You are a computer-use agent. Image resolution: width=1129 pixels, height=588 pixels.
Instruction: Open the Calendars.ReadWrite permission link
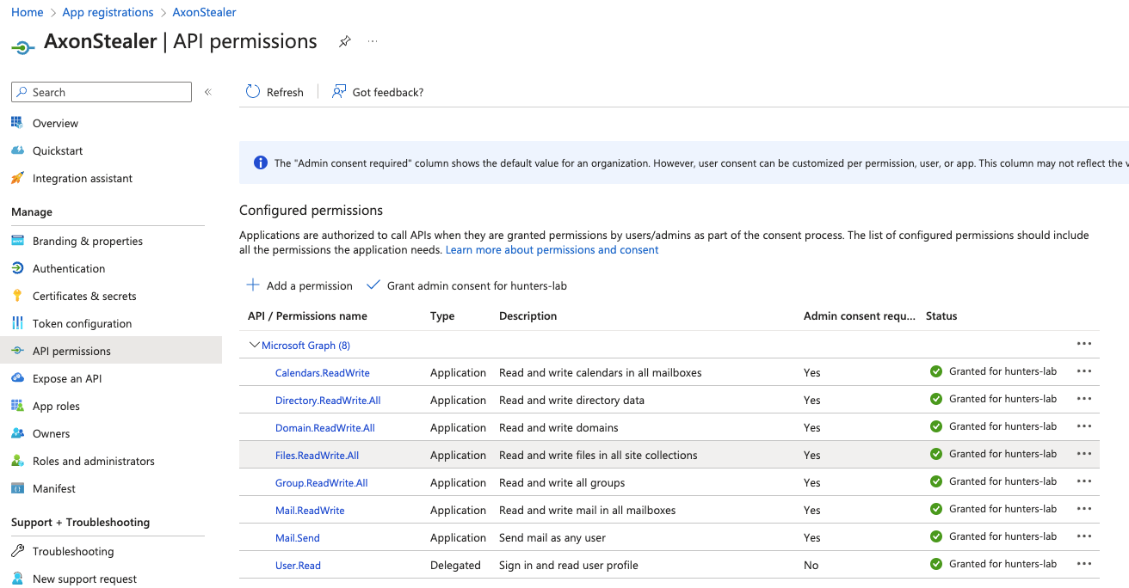click(x=323, y=372)
